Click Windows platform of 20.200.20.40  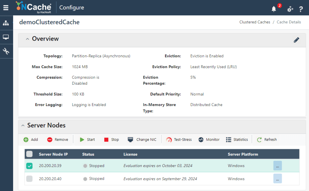[236, 179]
